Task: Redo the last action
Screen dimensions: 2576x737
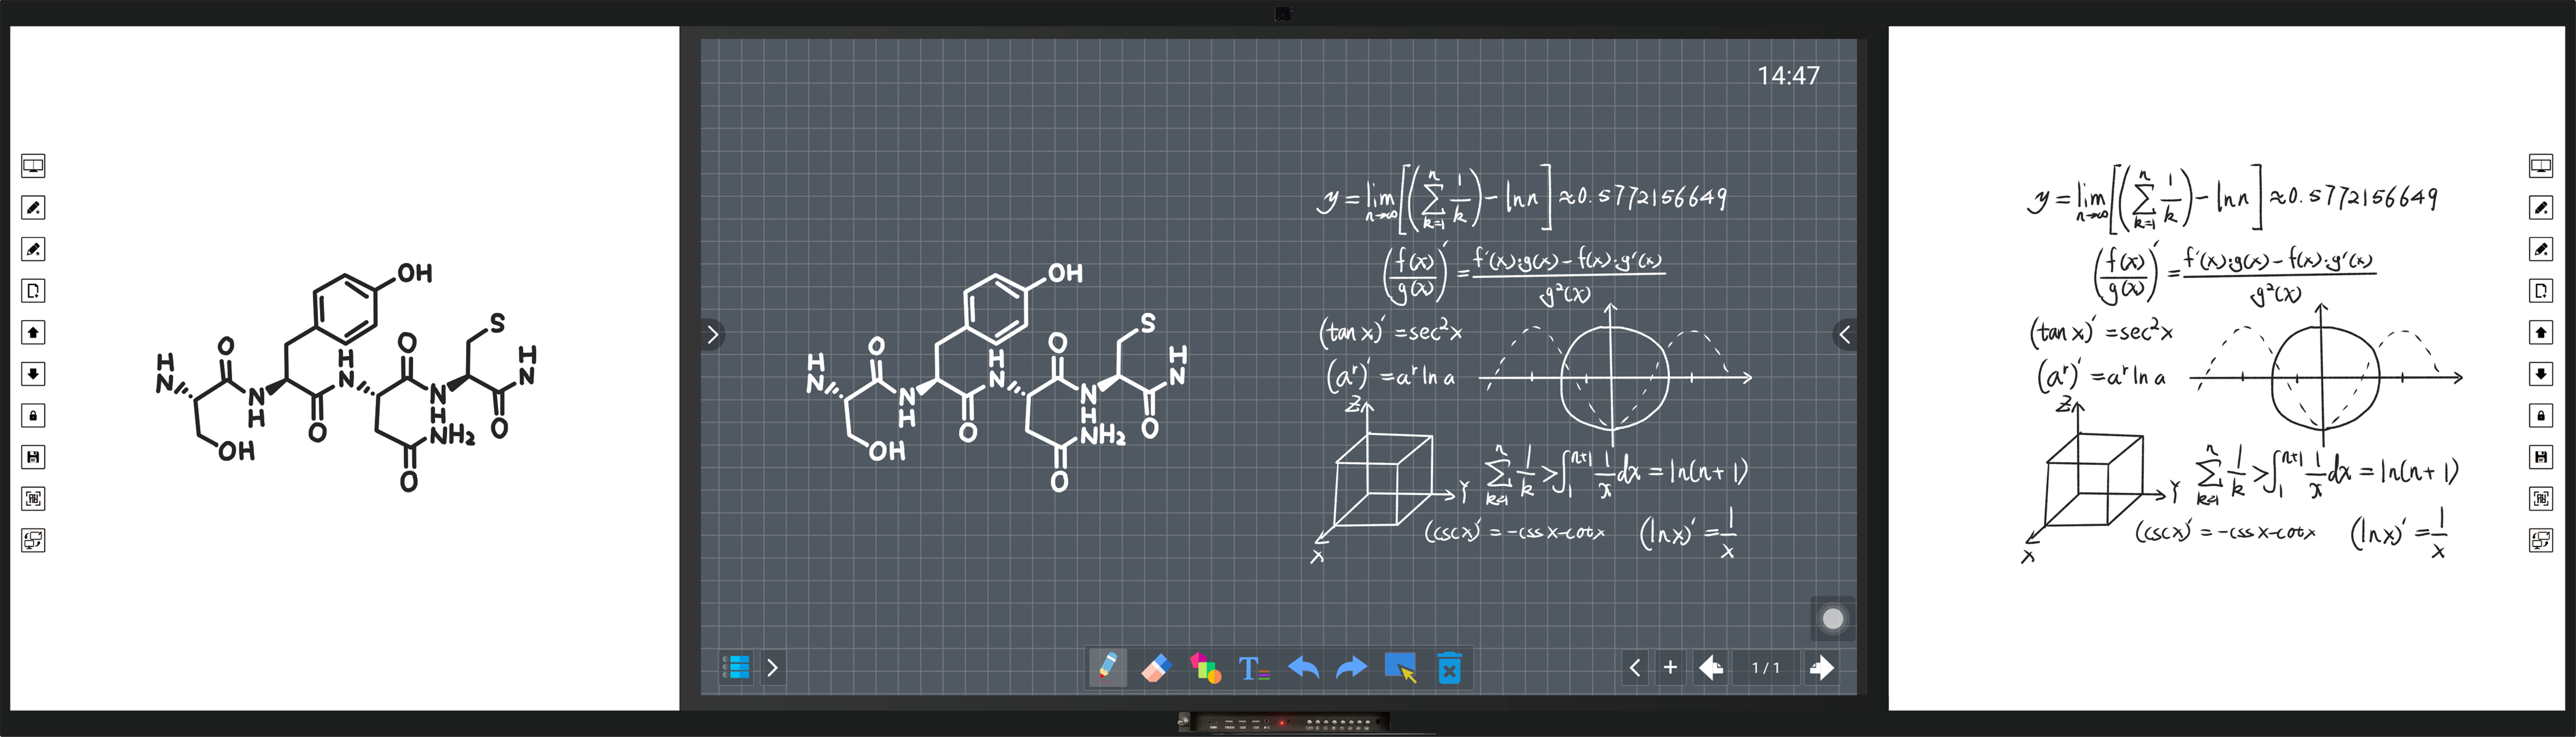Action: [x=1351, y=667]
